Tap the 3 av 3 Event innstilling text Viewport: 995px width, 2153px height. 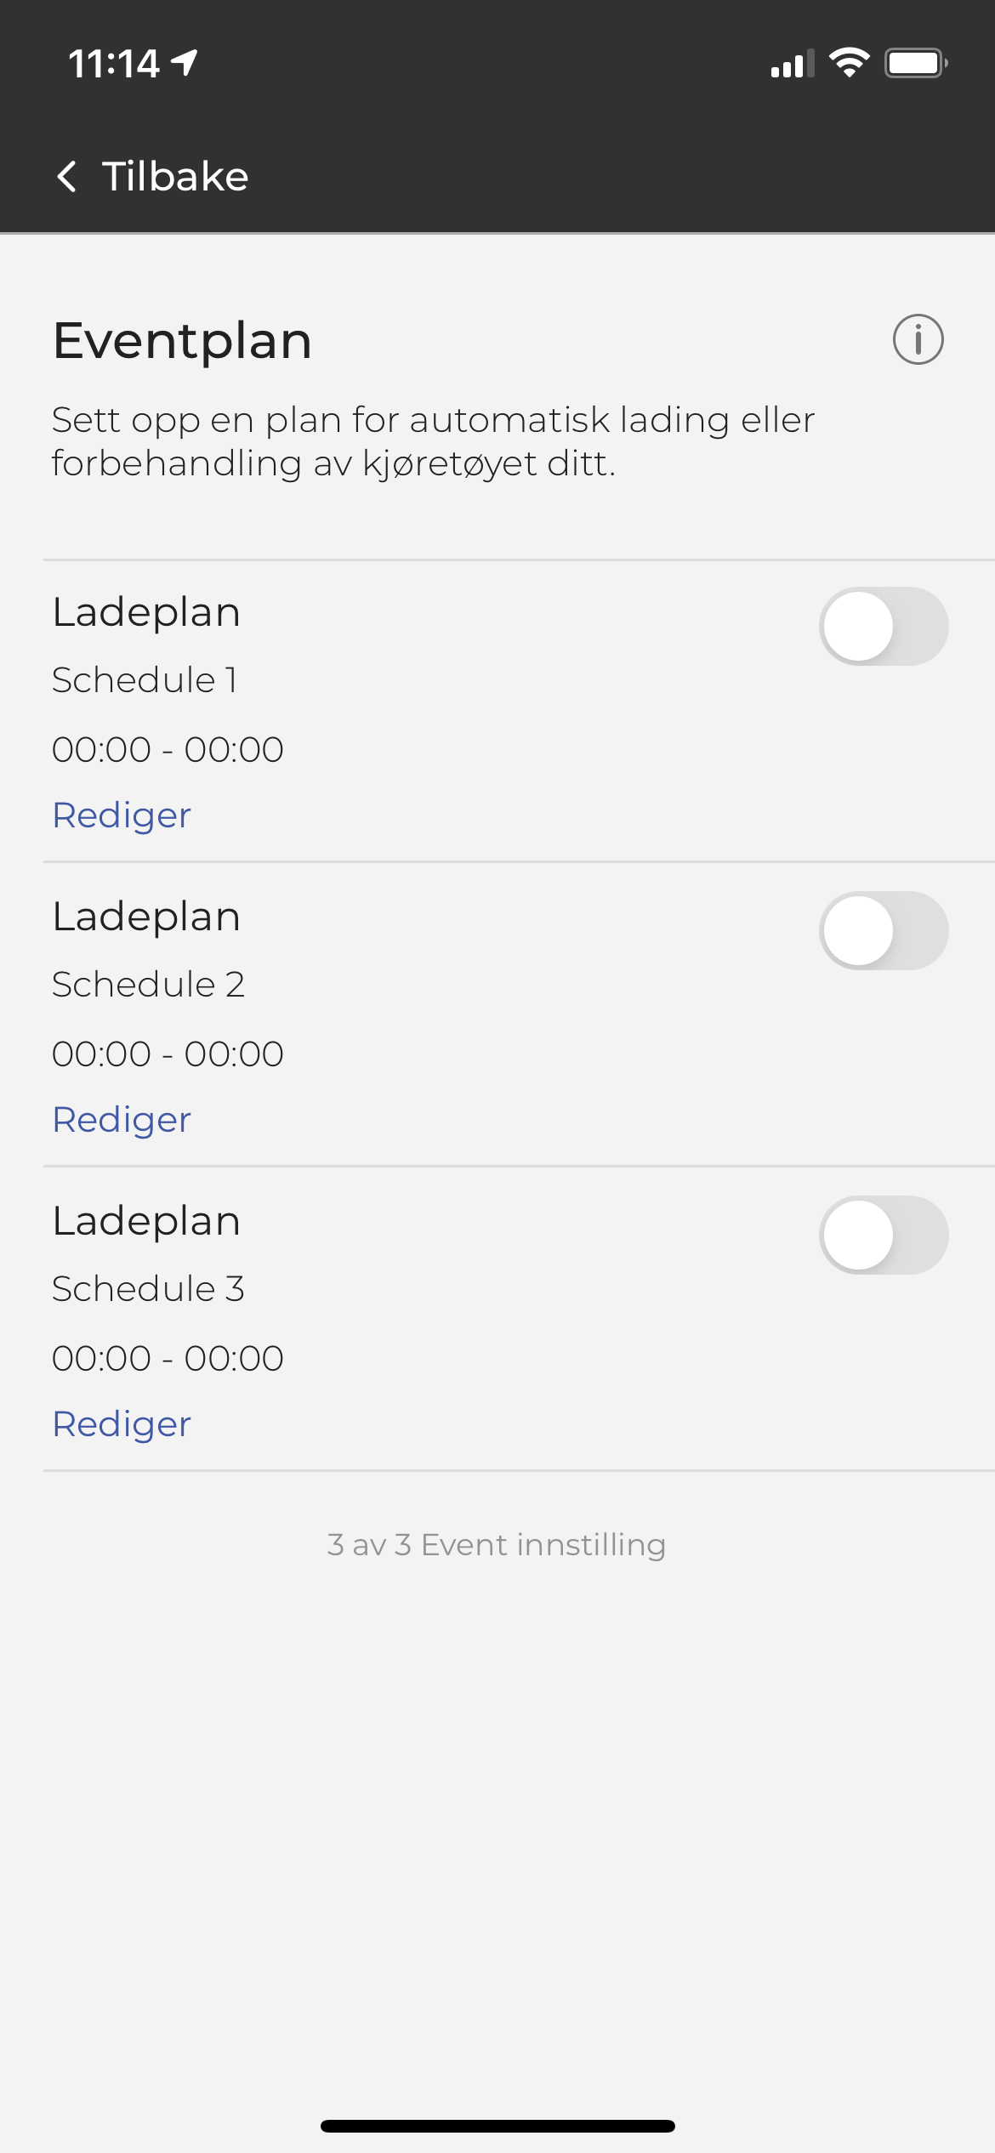point(497,1544)
